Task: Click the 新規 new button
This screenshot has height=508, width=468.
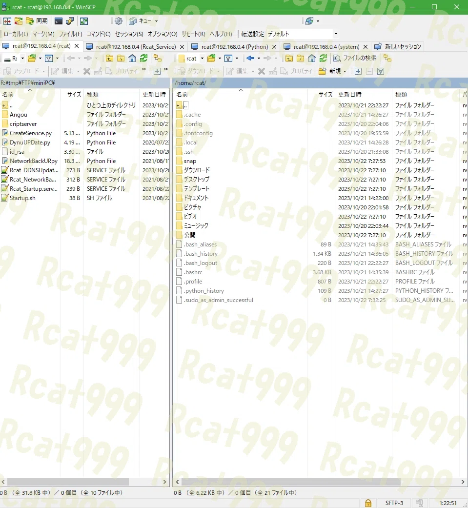Action: (x=329, y=71)
